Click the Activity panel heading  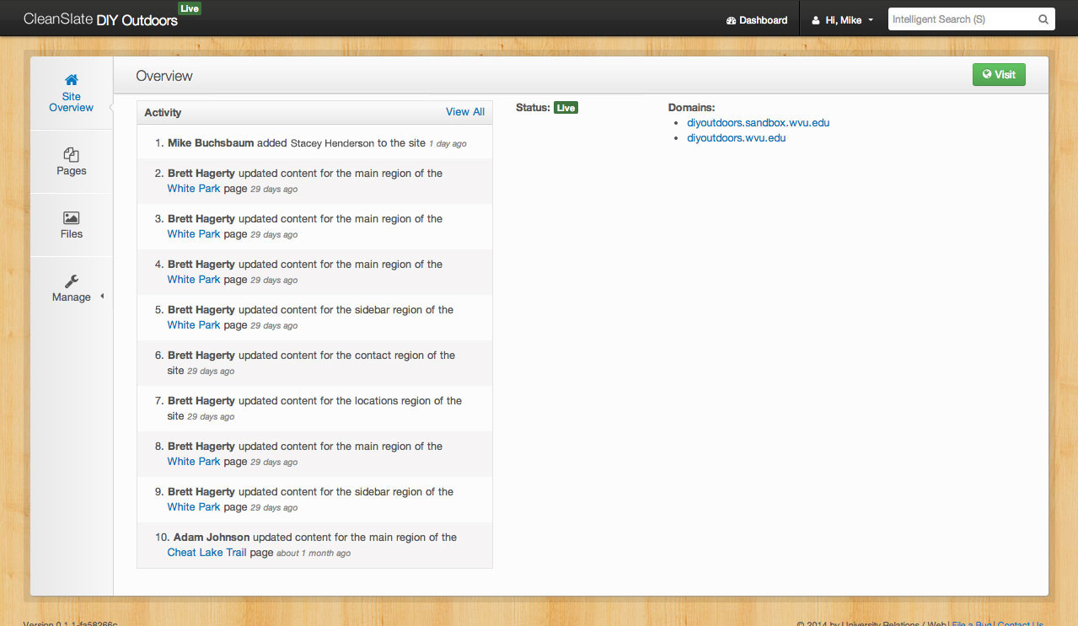[163, 112]
